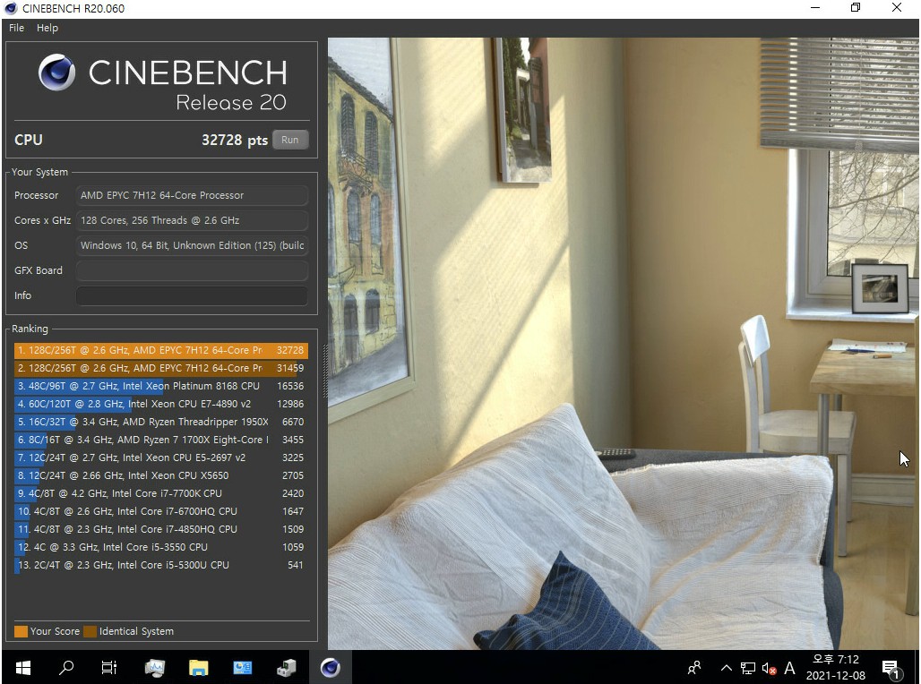921x684 pixels.
Task: Open the File menu
Action: 16,28
